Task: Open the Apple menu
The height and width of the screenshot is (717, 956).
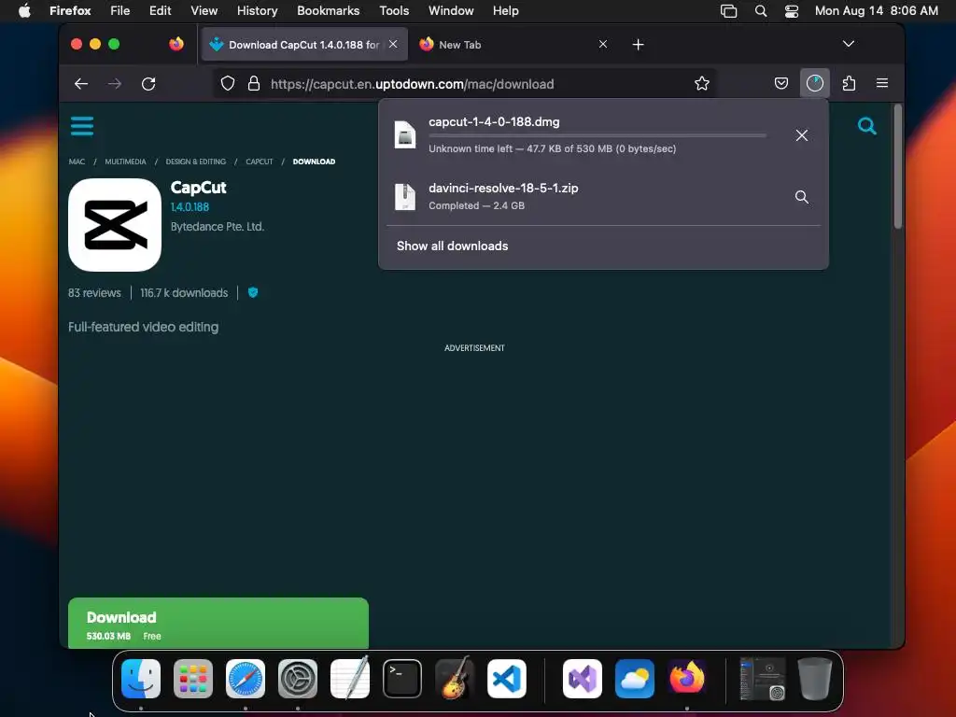Action: tap(24, 11)
